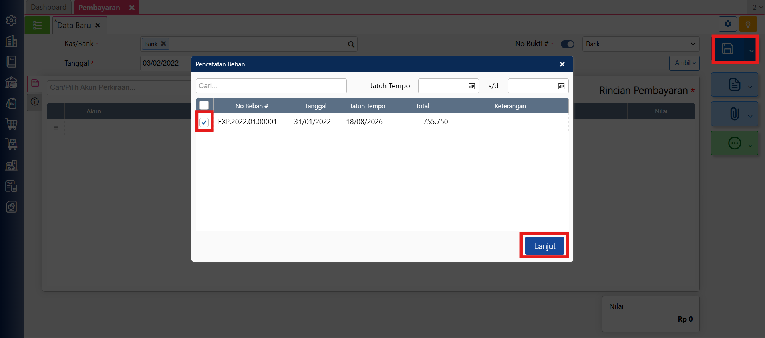Click the Tanggal date field 03/02/2022
765x338 pixels.
(x=166, y=63)
